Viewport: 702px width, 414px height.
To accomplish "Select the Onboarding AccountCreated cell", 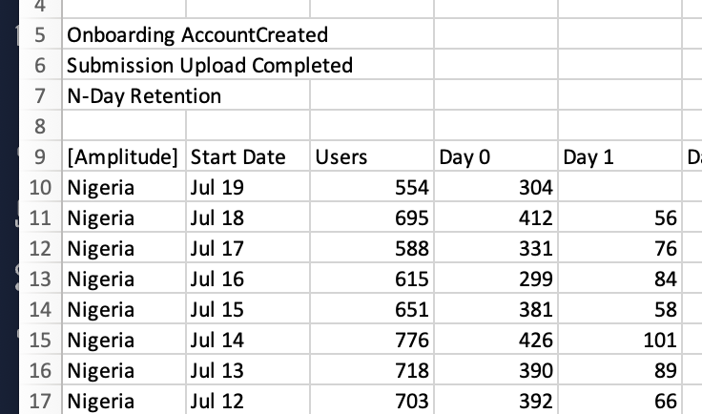I will [248, 34].
